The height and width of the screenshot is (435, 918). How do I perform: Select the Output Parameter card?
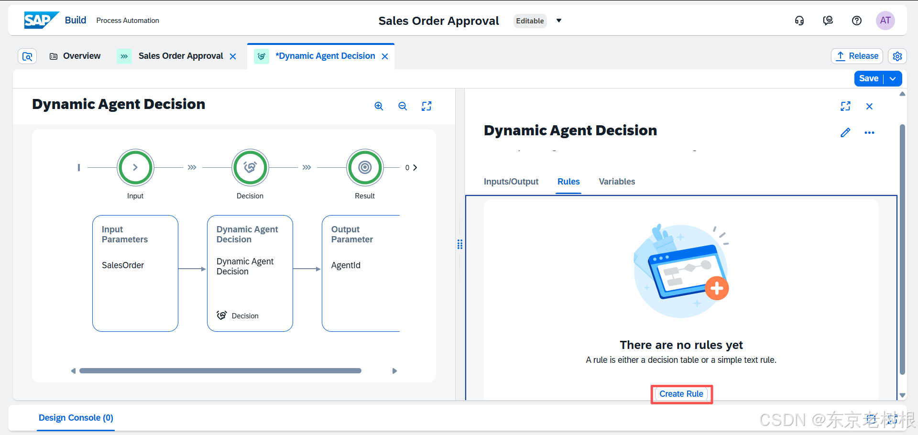click(x=361, y=273)
